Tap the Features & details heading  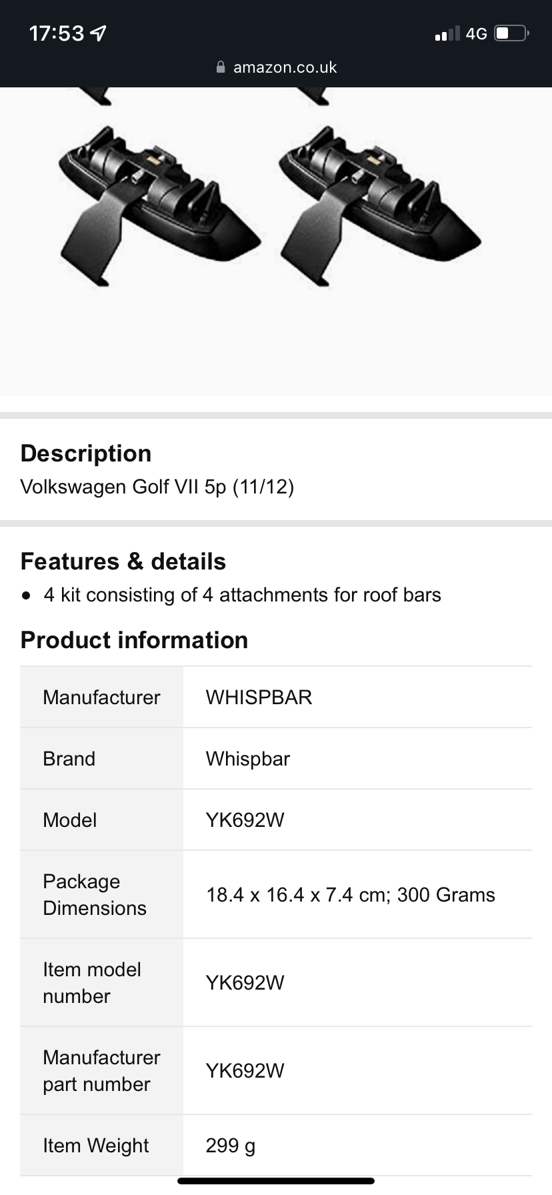pos(123,561)
